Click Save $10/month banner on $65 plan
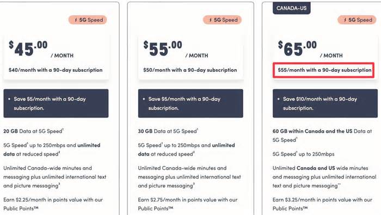This screenshot has width=381, height=215. (325, 103)
